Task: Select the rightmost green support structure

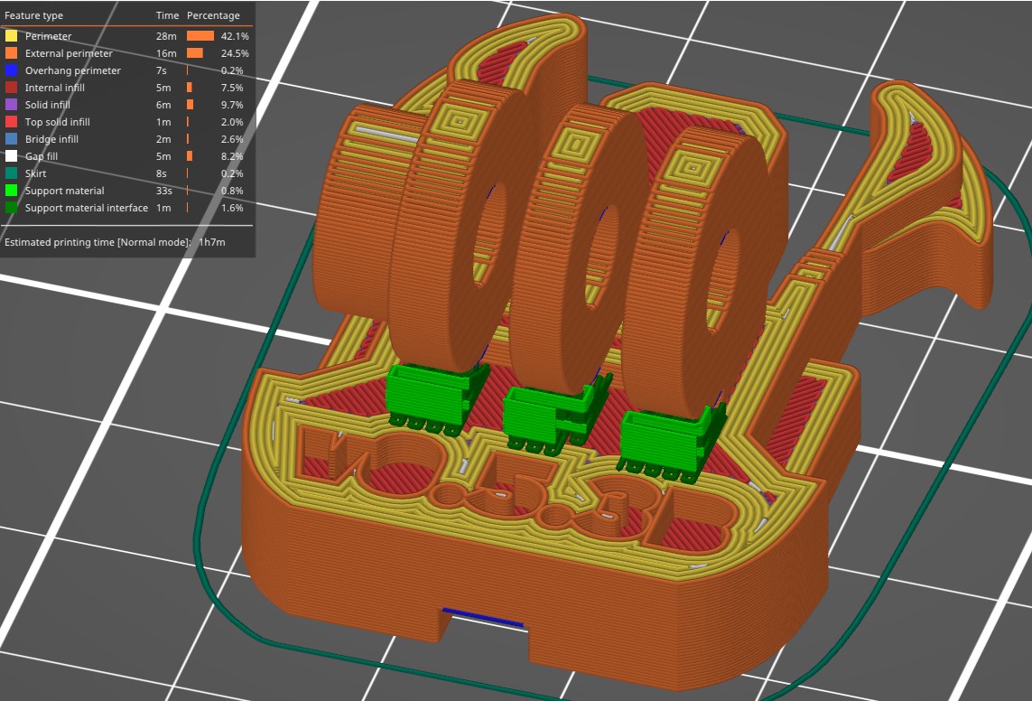Action: tap(666, 443)
